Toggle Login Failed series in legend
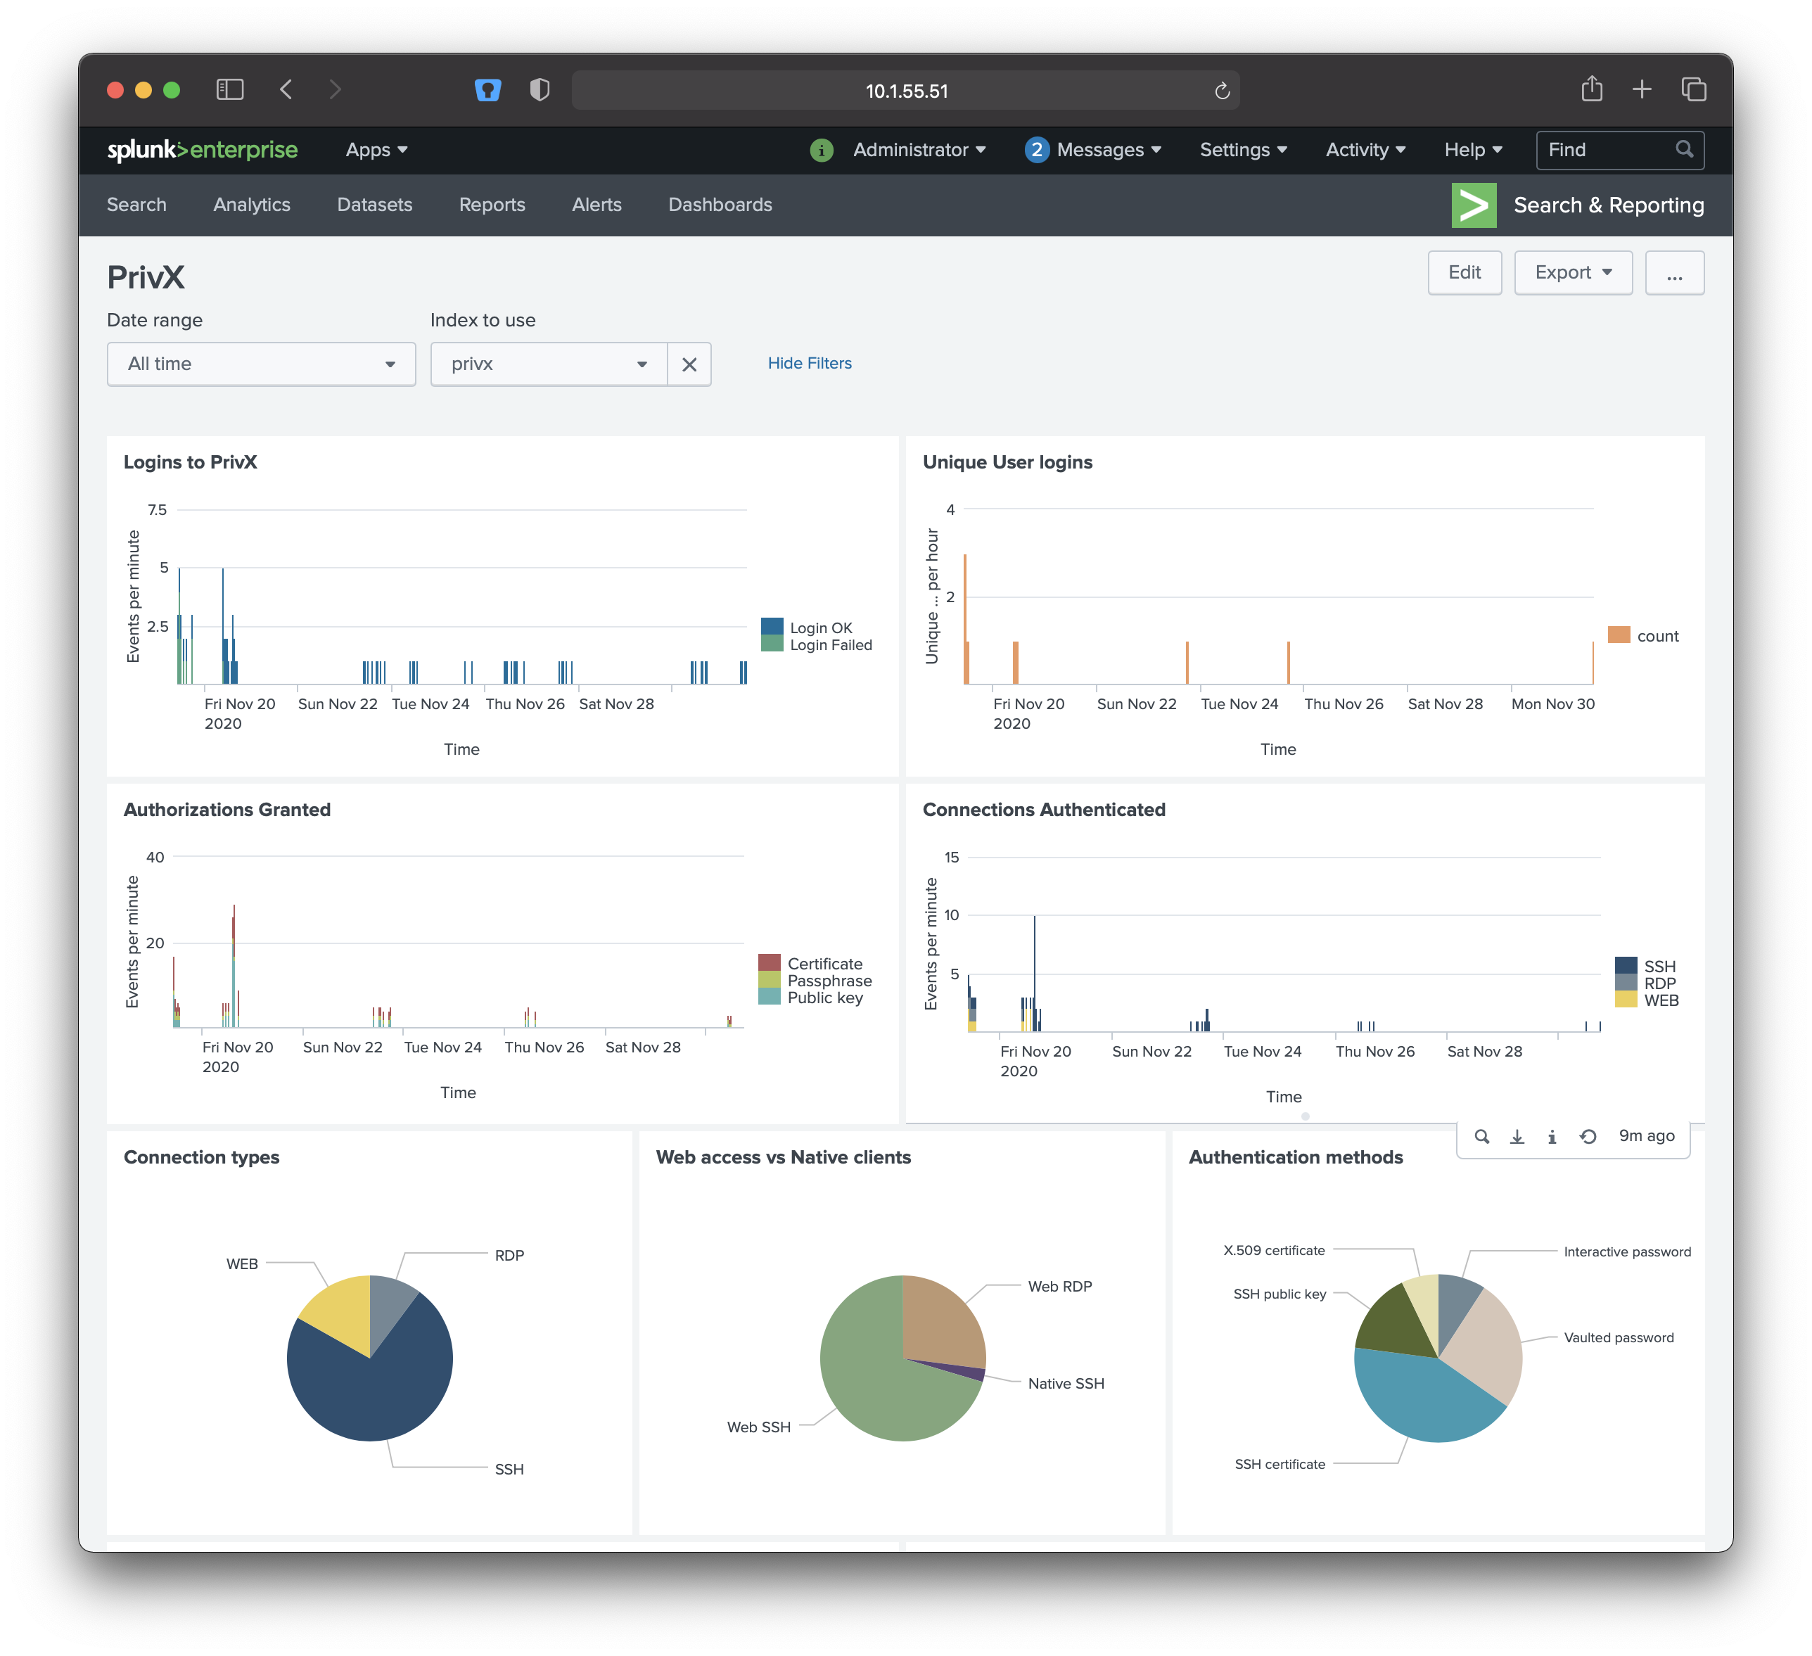 coord(816,644)
